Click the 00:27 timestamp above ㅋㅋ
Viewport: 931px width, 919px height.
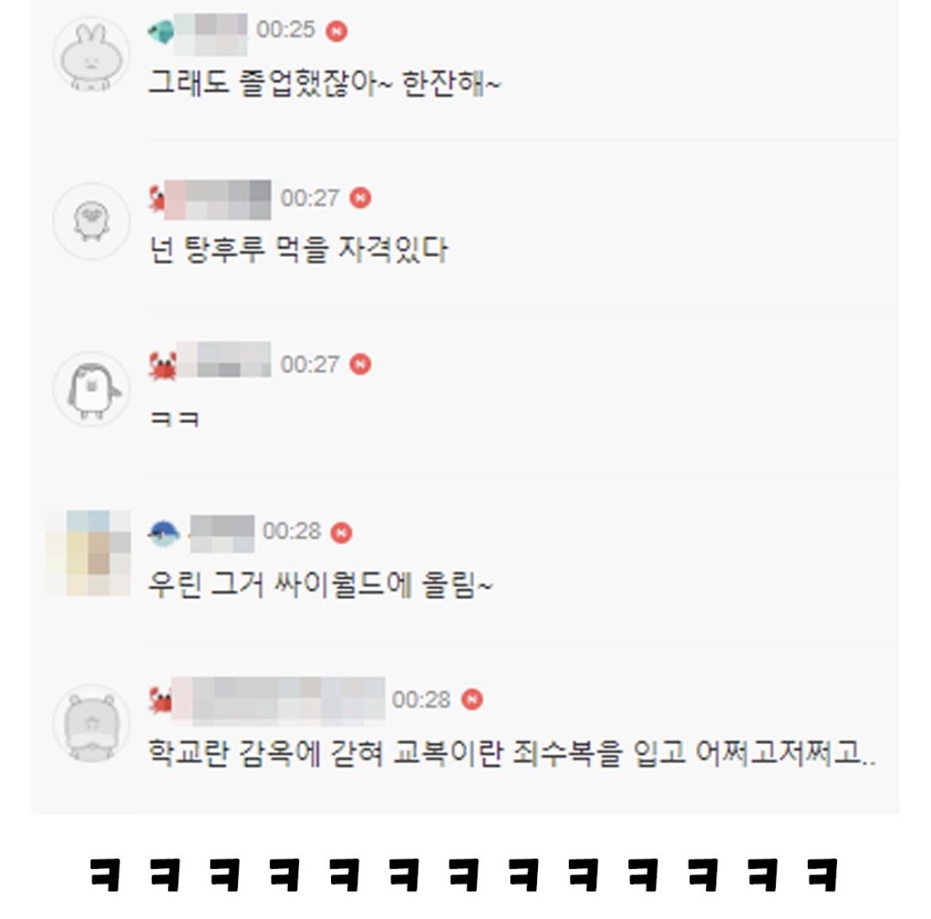coord(310,364)
